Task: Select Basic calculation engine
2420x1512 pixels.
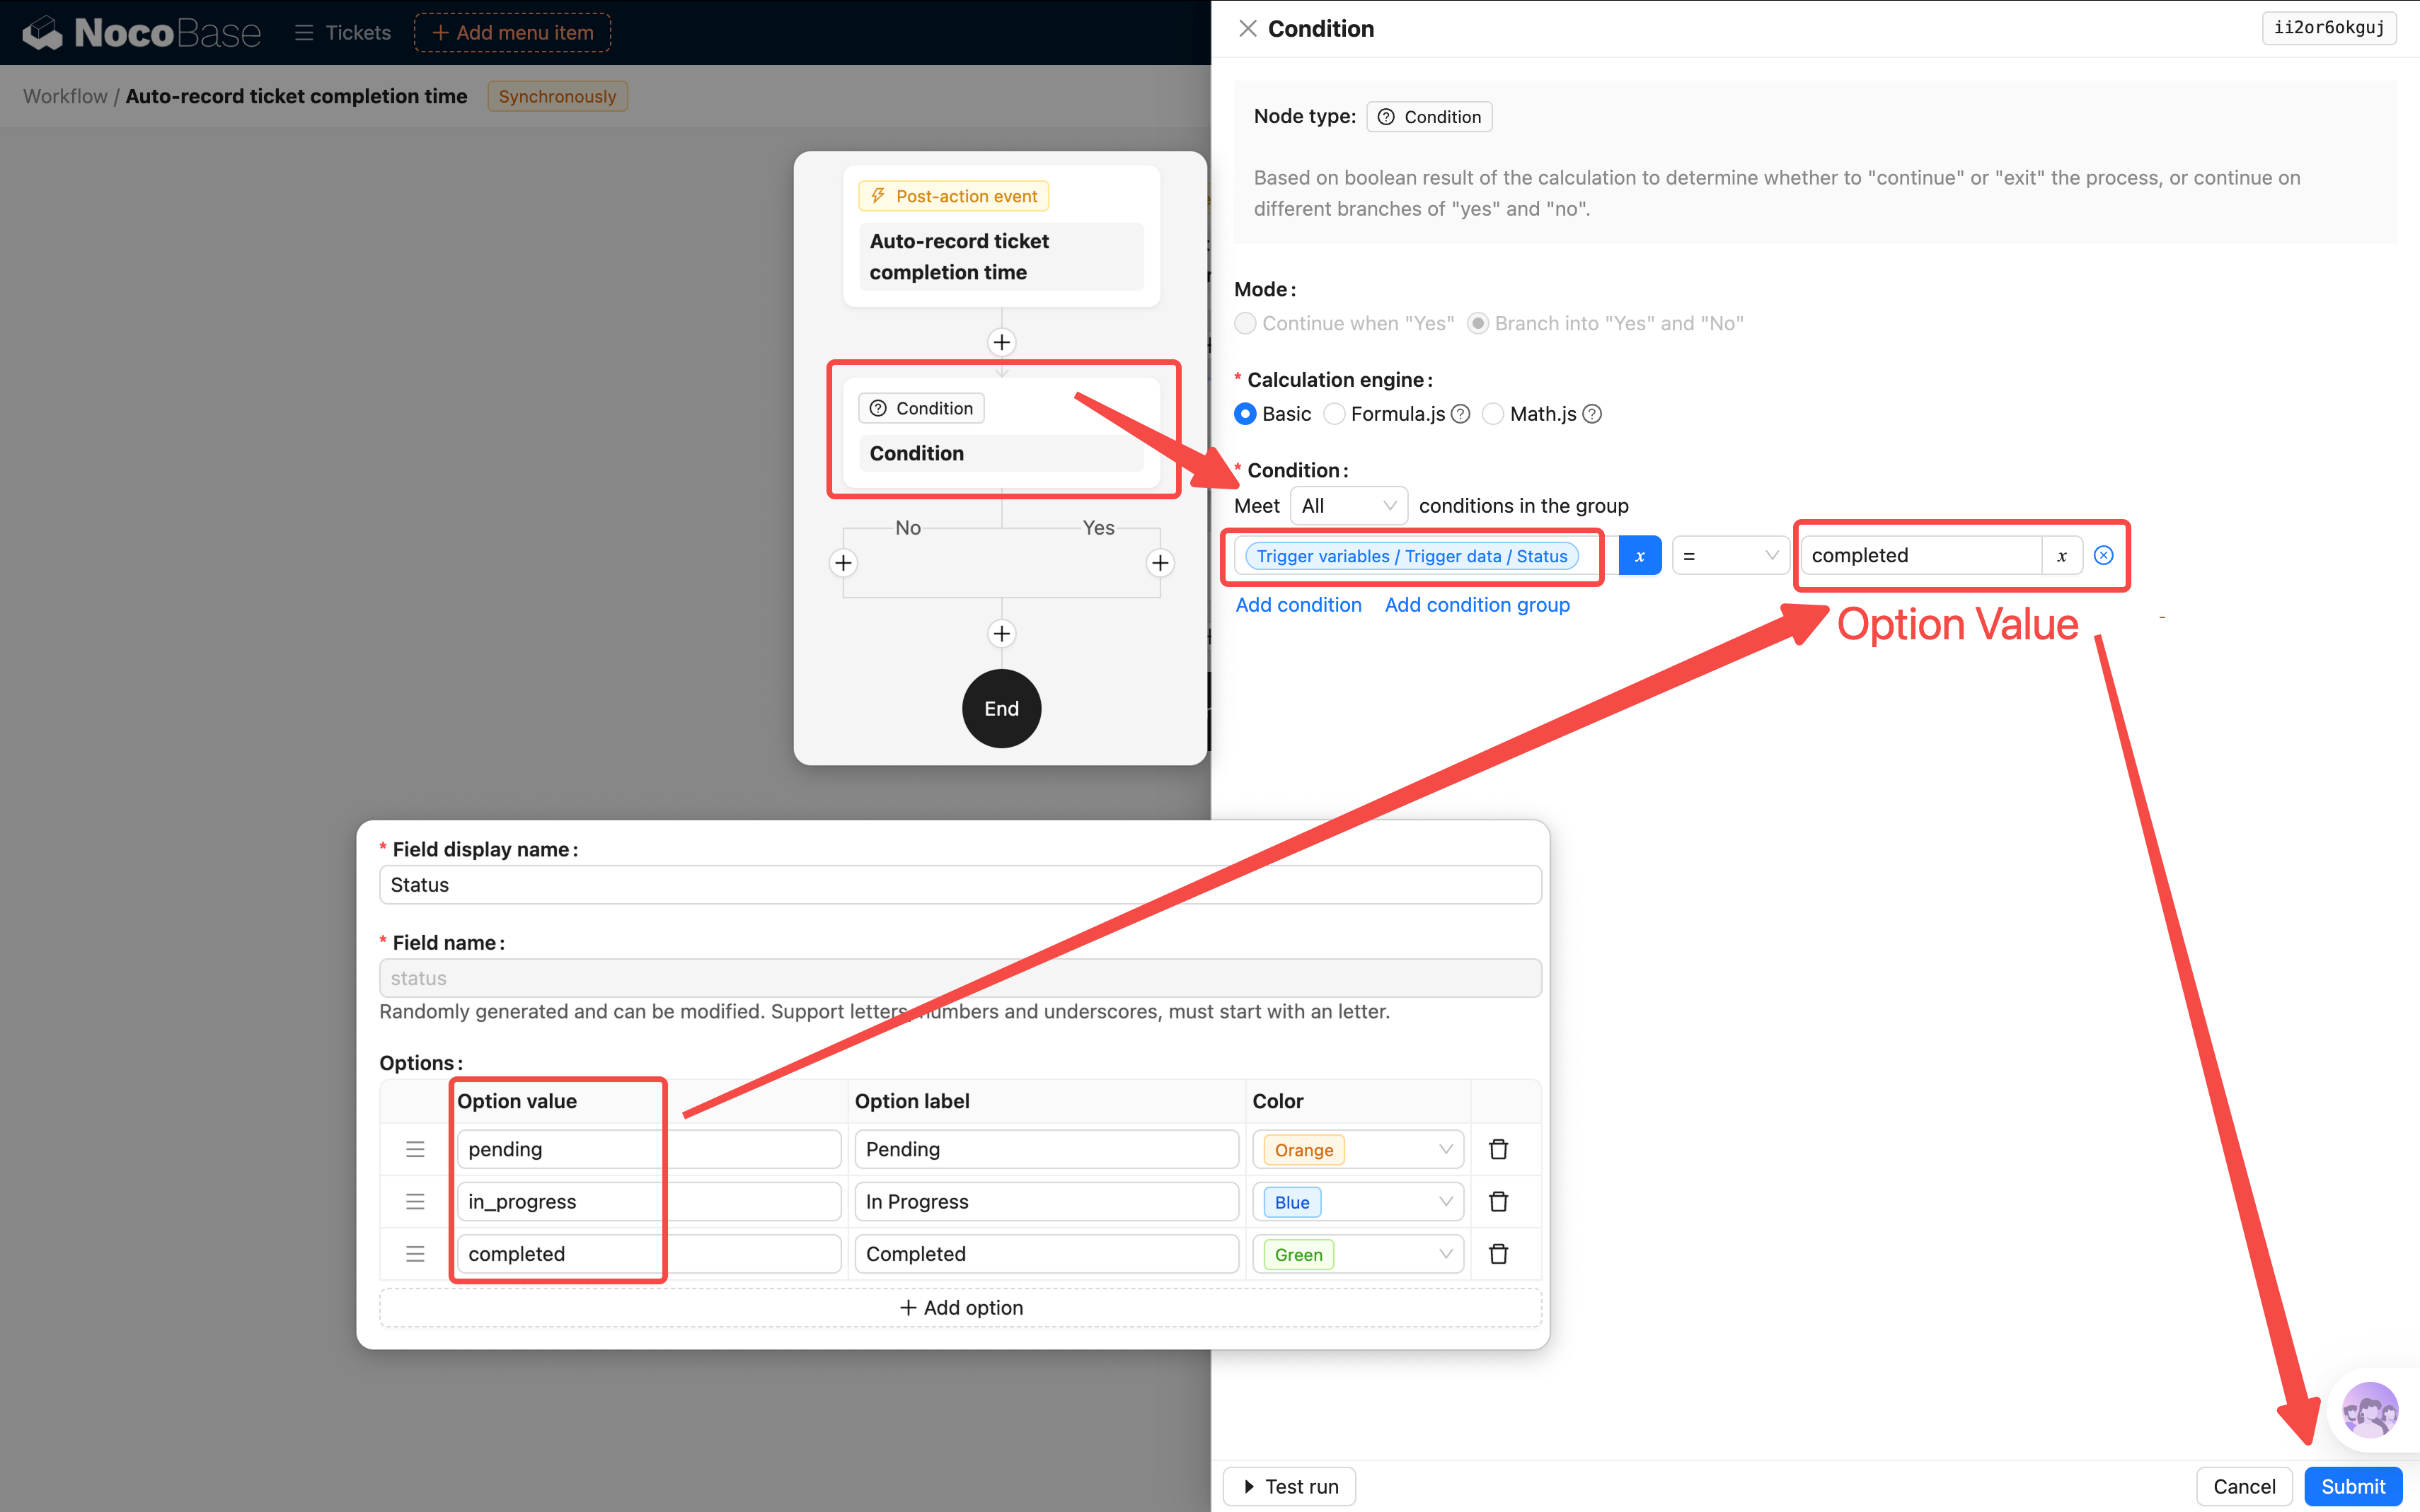Action: click(1245, 414)
